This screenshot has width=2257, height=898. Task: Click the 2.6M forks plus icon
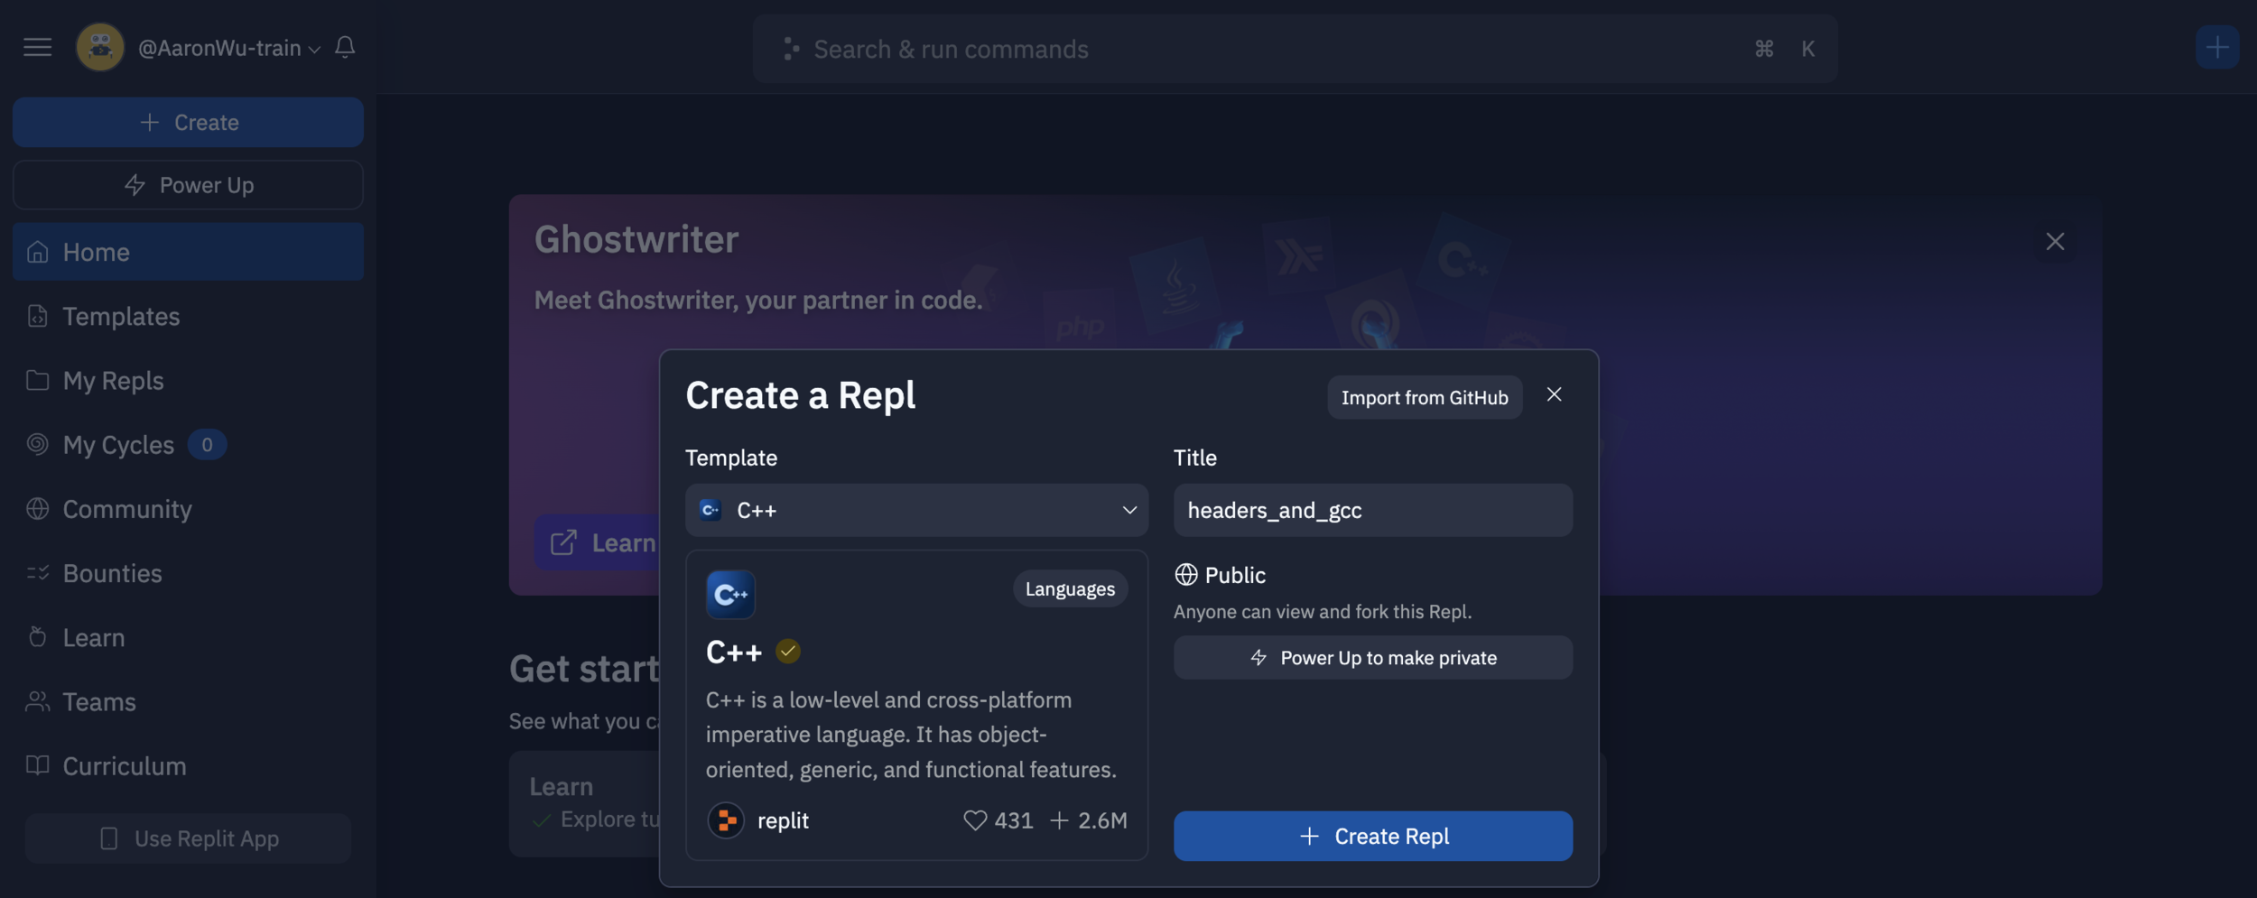pyautogui.click(x=1059, y=820)
